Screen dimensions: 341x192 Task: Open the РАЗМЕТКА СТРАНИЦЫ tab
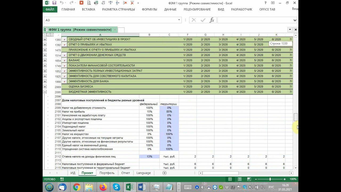(119, 9)
